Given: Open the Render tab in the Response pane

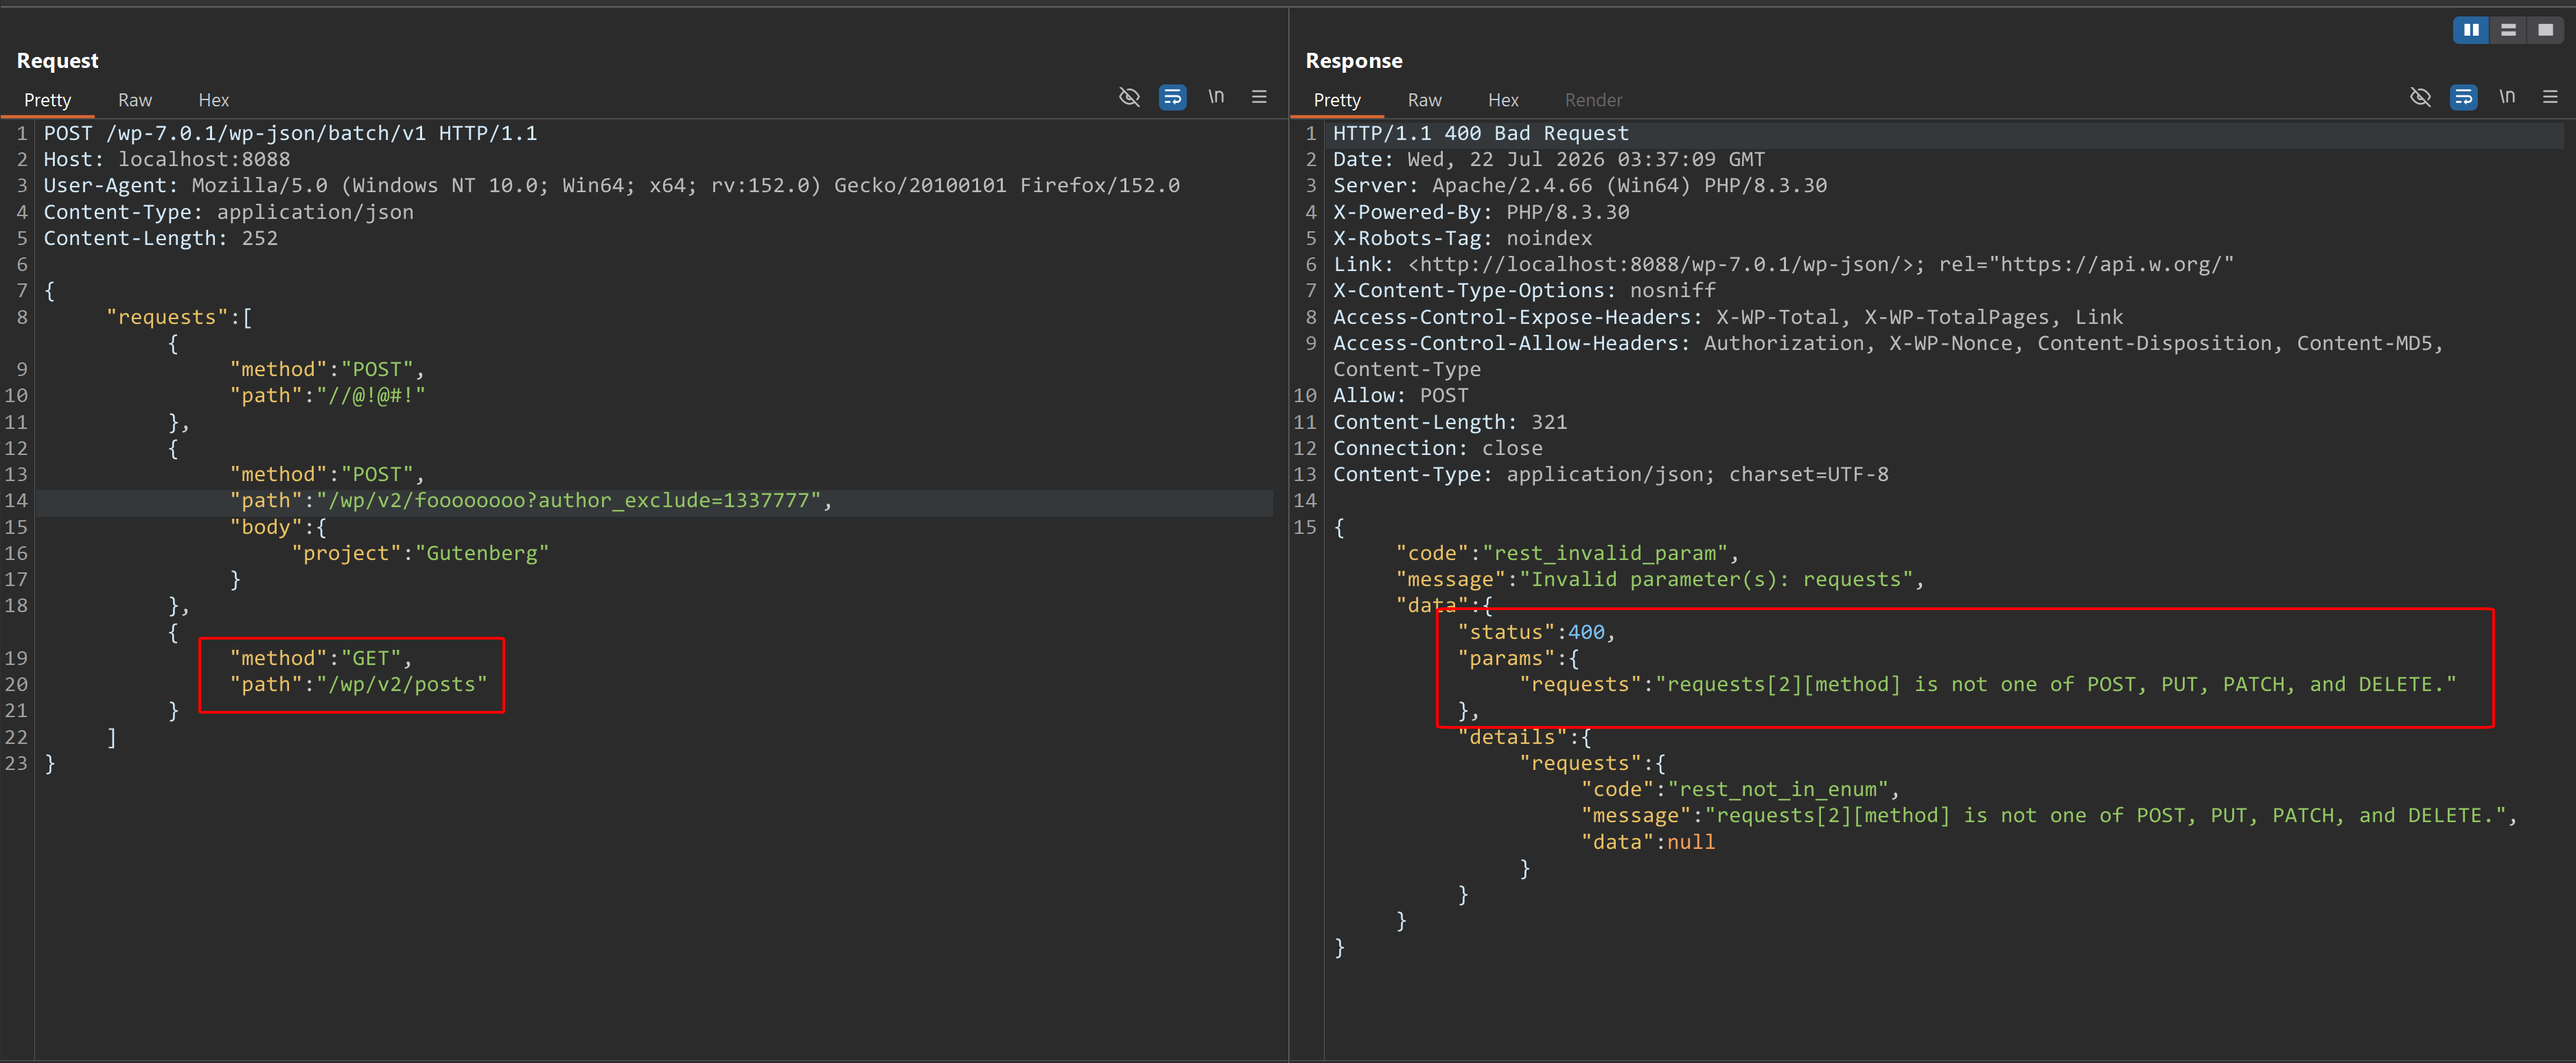Looking at the screenshot, I should point(1593,100).
